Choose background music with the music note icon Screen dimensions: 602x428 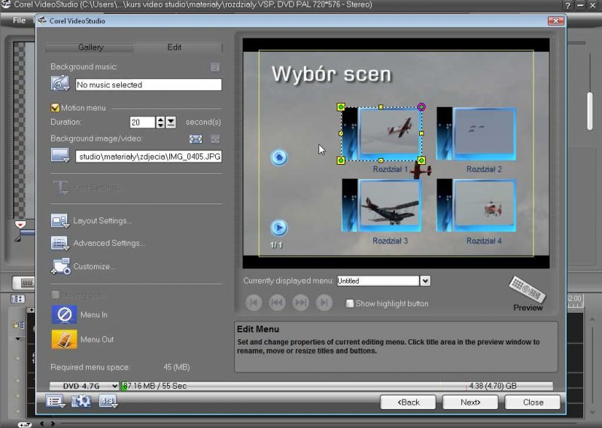click(60, 84)
